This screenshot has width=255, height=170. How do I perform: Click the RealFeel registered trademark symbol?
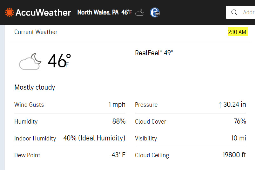pyautogui.click(x=161, y=51)
